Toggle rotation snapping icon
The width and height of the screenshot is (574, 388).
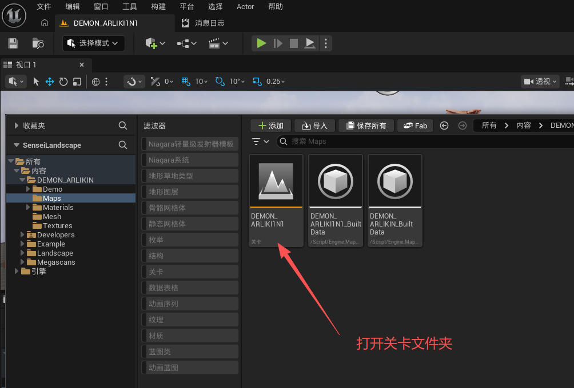(x=220, y=82)
